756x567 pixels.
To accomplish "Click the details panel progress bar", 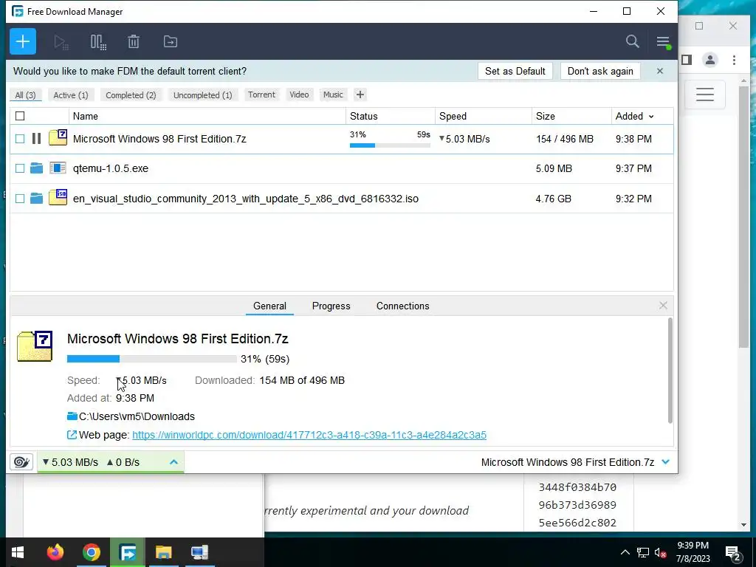I will (152, 359).
